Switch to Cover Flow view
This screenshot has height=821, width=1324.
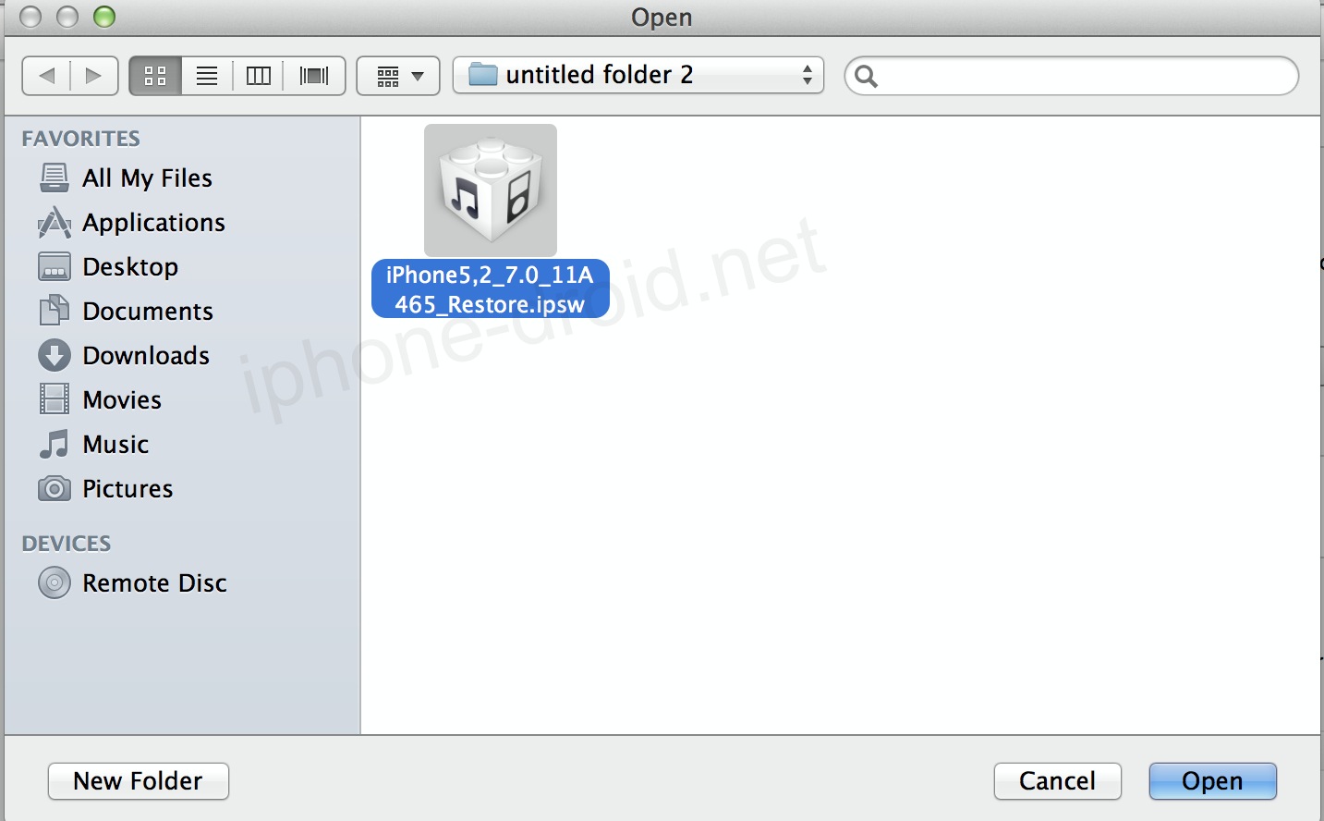[314, 76]
